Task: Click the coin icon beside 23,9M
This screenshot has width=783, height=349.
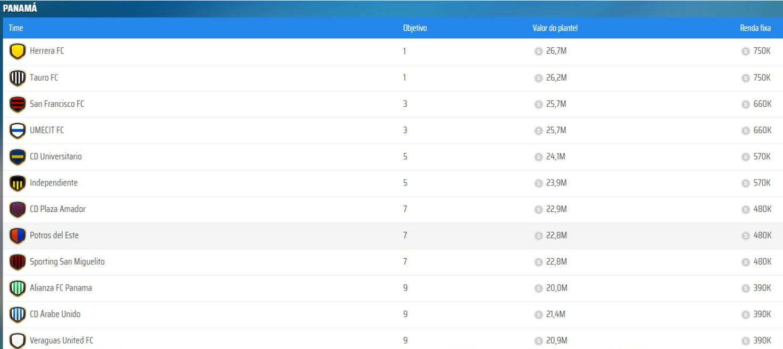Action: [538, 183]
